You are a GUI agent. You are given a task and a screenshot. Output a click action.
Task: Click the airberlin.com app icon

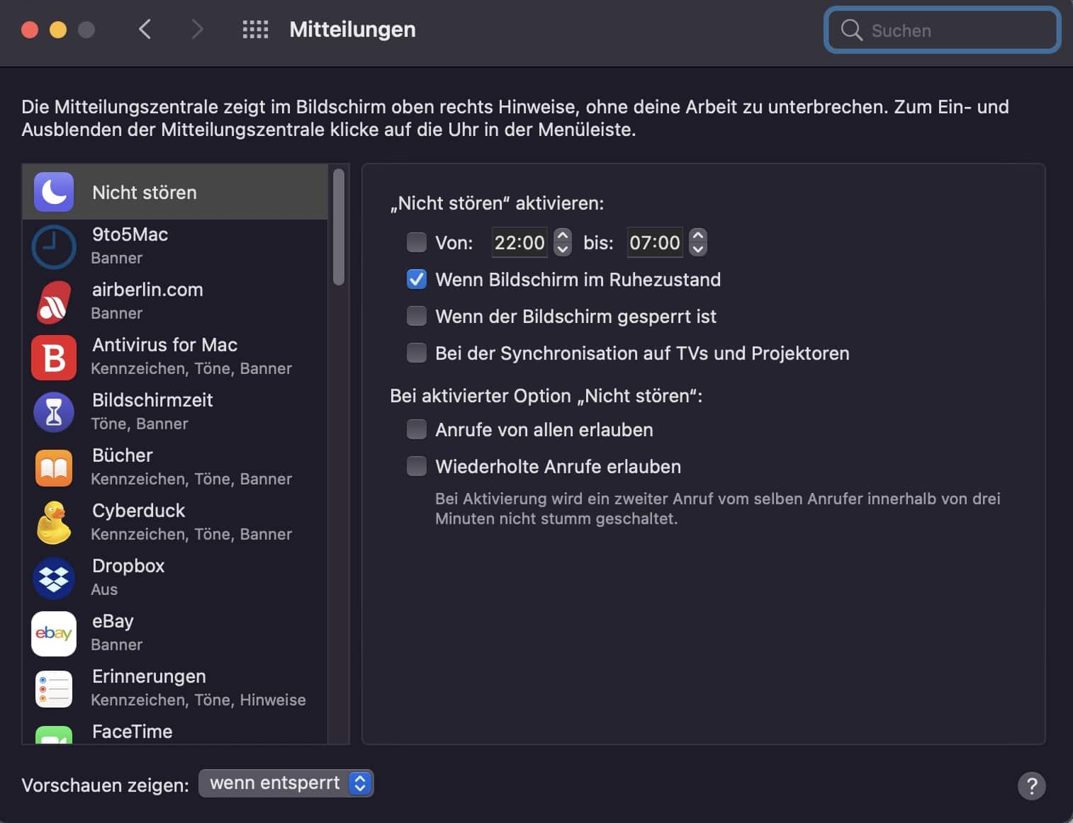(54, 302)
